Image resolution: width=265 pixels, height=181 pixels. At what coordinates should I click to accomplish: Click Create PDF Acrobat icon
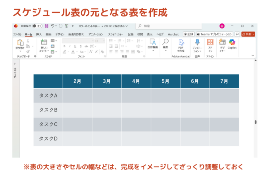point(181,42)
